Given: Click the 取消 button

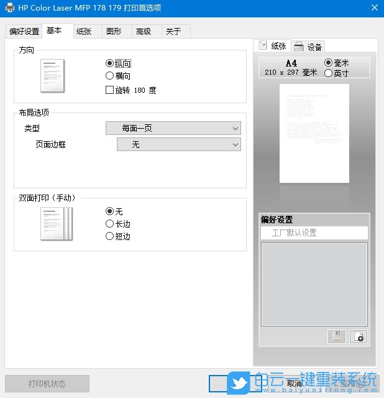Looking at the screenshot, I should 295,383.
